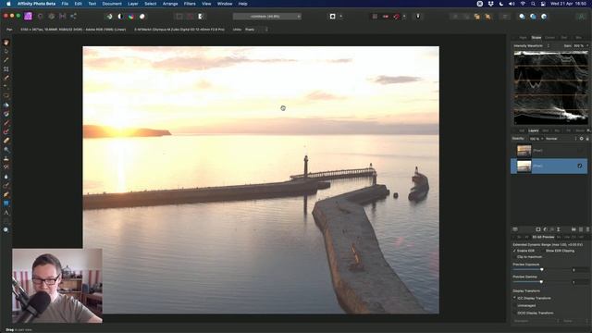The image size is (592, 333).
Task: Apply Auto White Balance
Action: coord(142,17)
